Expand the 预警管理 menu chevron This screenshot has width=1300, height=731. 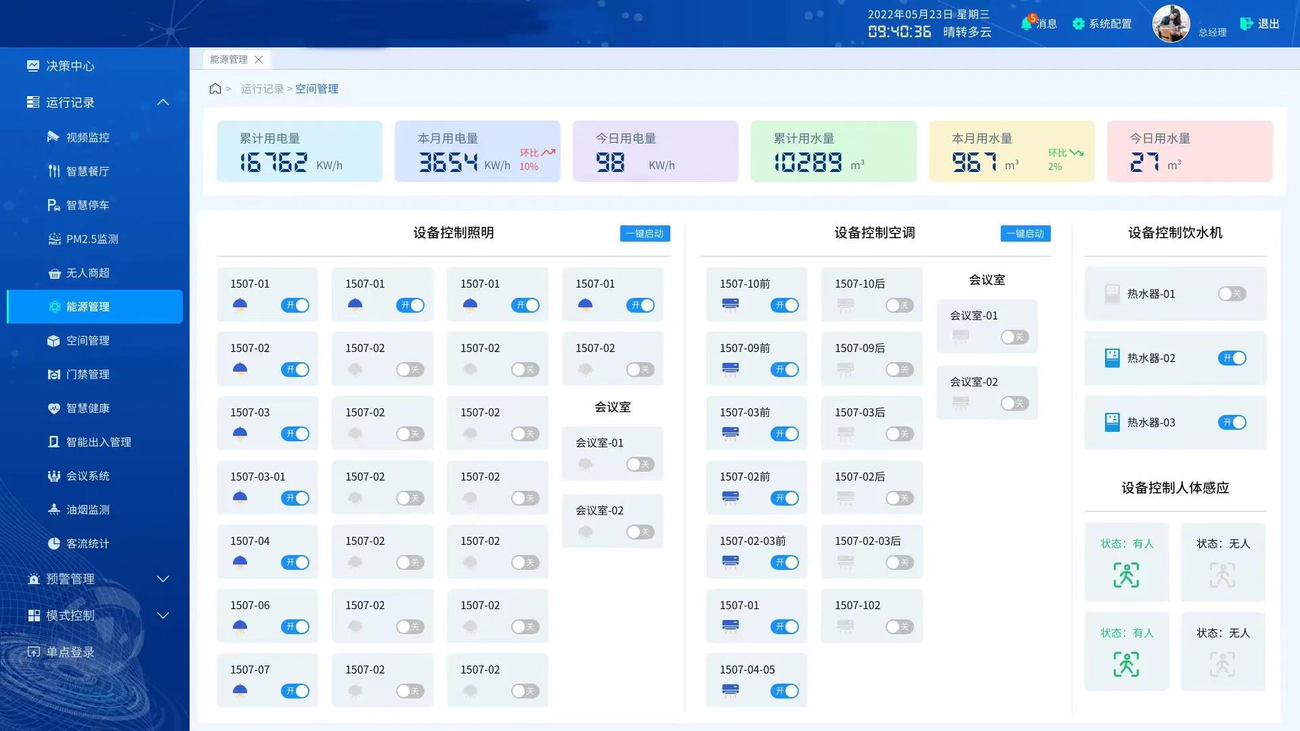[x=163, y=579]
